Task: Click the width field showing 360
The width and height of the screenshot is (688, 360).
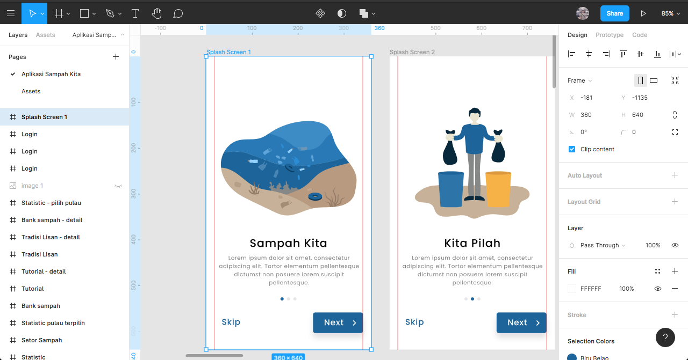Action: click(590, 115)
